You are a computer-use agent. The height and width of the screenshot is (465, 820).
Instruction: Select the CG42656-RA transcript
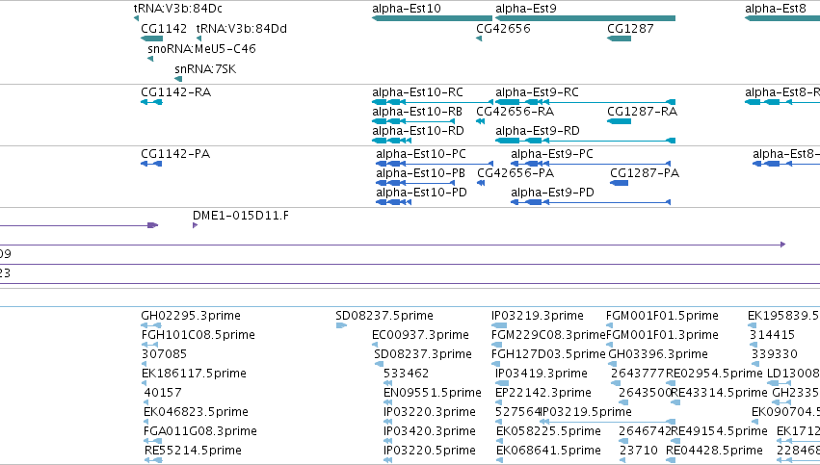click(x=480, y=121)
